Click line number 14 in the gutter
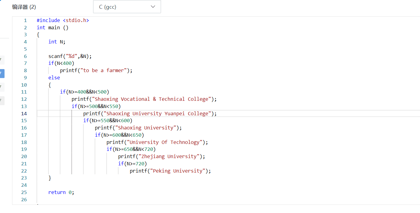The image size is (420, 213). 24,113
